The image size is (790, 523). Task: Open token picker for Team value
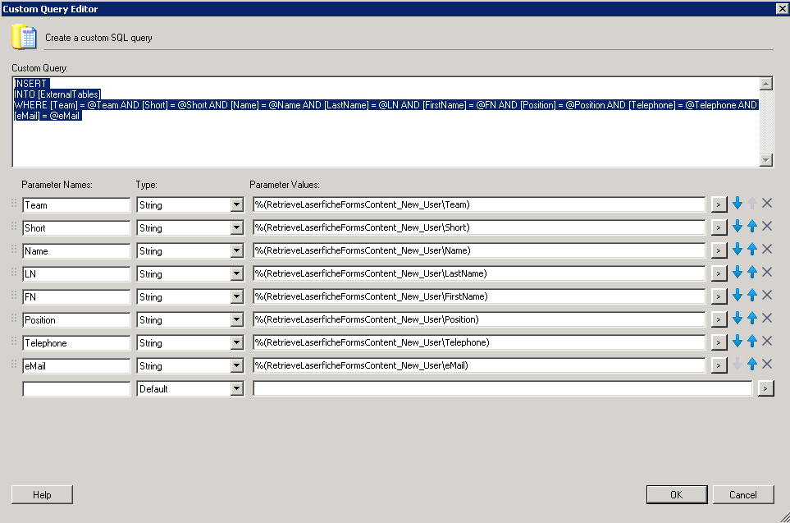[x=719, y=204]
